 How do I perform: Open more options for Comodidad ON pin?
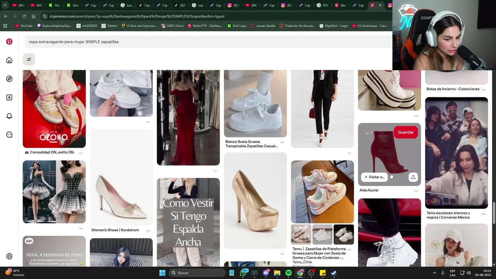pos(81,153)
